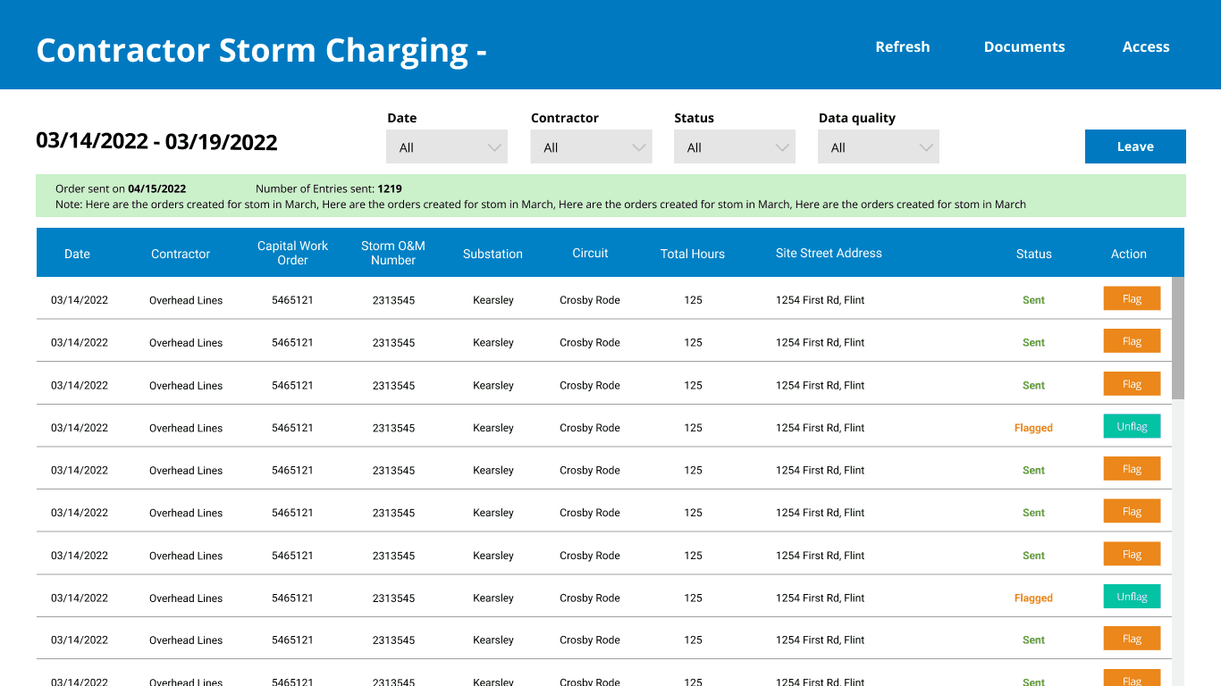
Task: Open Documents from the header
Action: point(1024,46)
